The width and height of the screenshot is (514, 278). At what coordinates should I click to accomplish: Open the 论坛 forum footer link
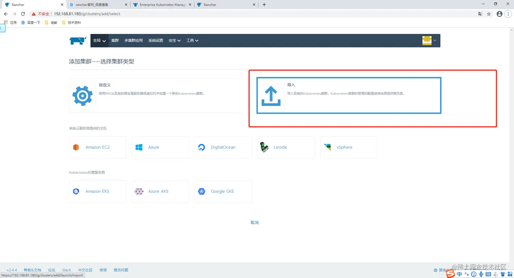pyautogui.click(x=52, y=270)
